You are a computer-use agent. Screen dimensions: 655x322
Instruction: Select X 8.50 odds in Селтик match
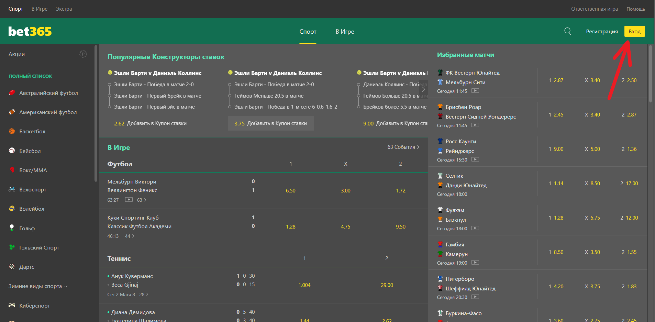[592, 184]
